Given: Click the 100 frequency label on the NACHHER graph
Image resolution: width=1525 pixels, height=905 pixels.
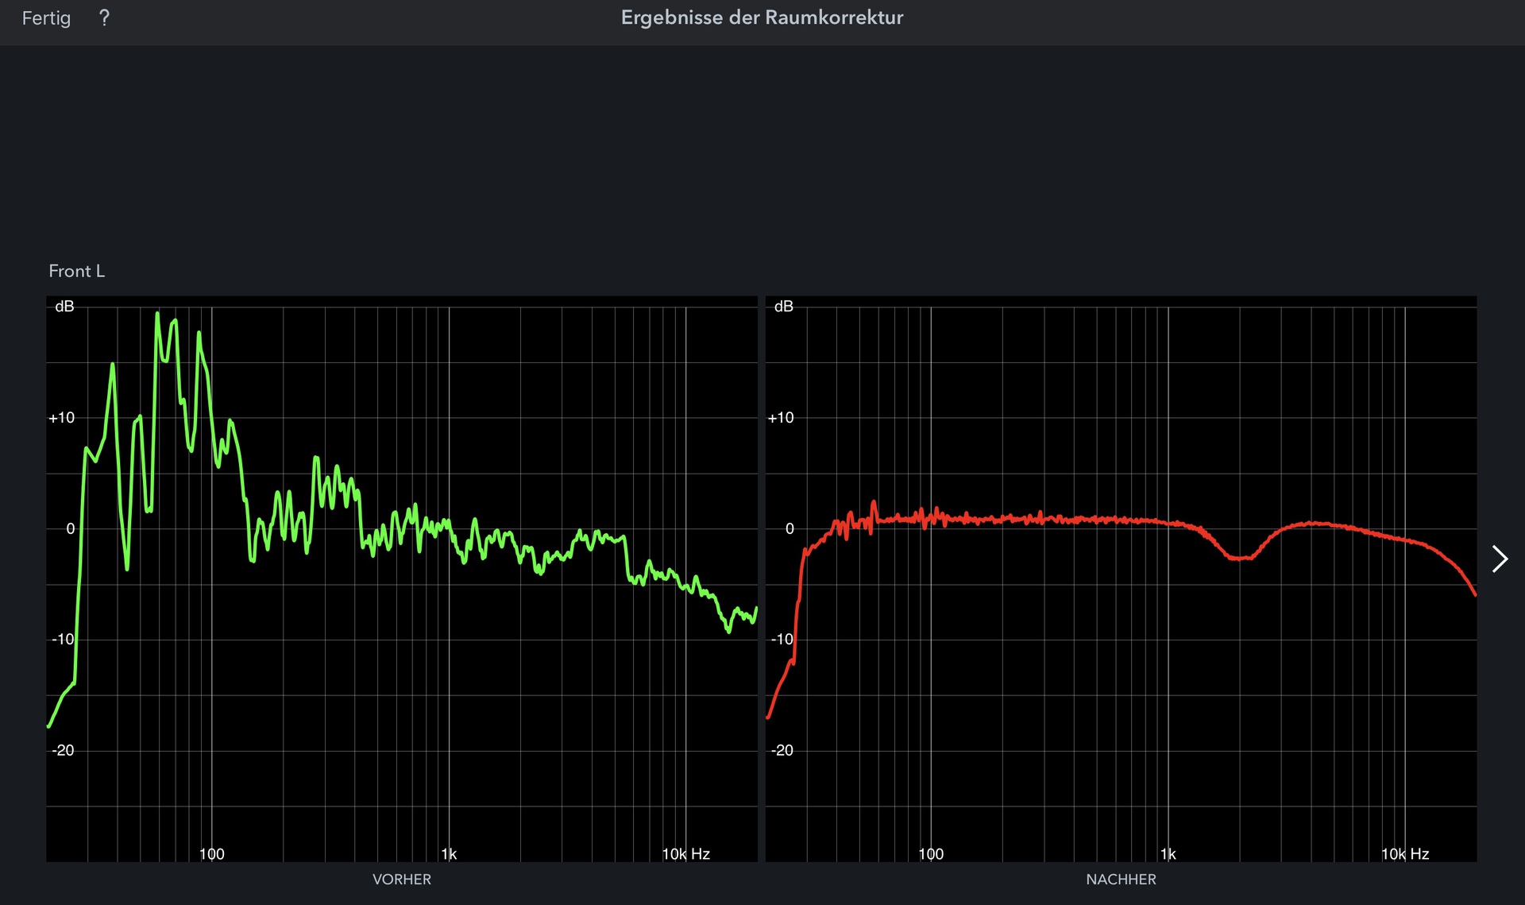Looking at the screenshot, I should pos(931,854).
